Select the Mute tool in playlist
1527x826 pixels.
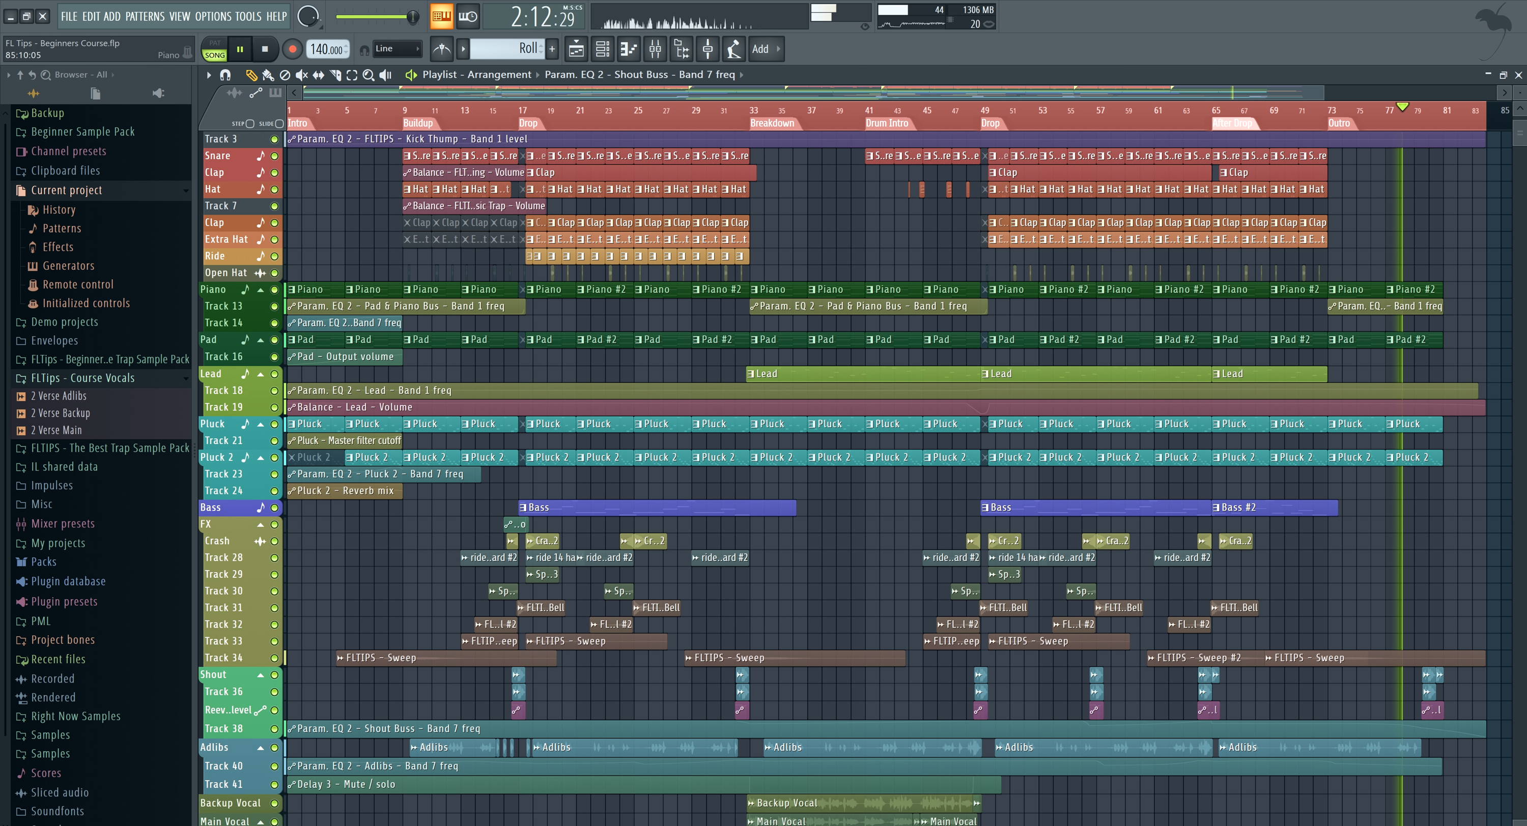pos(302,75)
